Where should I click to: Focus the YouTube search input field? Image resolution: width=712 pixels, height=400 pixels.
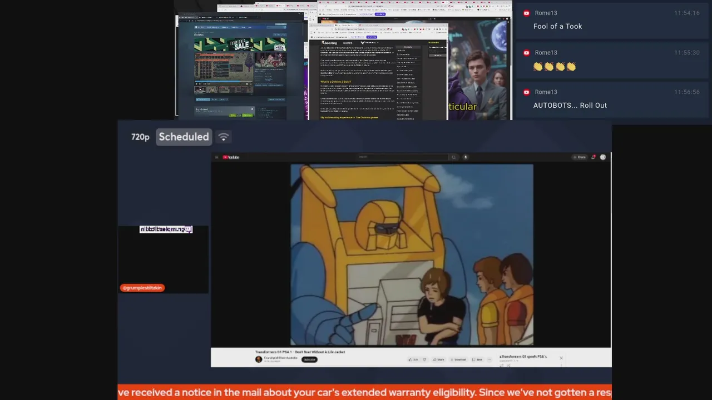(403, 157)
